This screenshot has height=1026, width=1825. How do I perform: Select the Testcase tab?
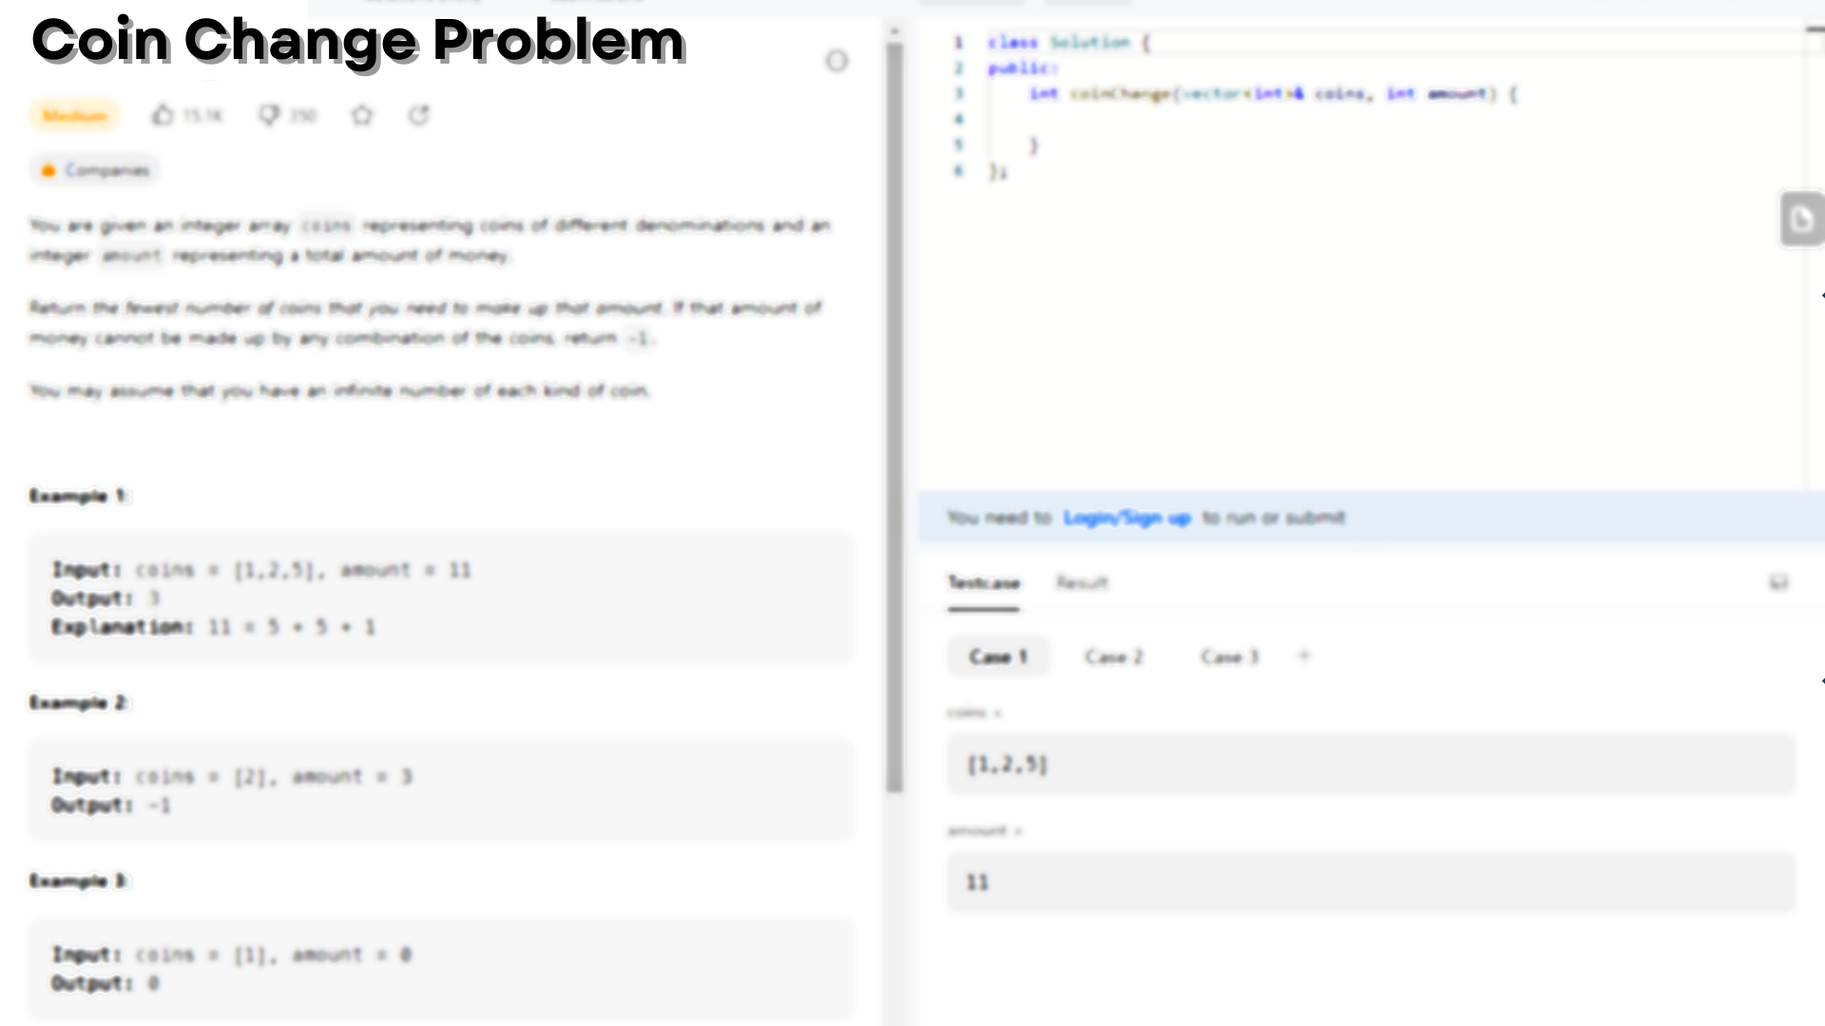pos(984,582)
